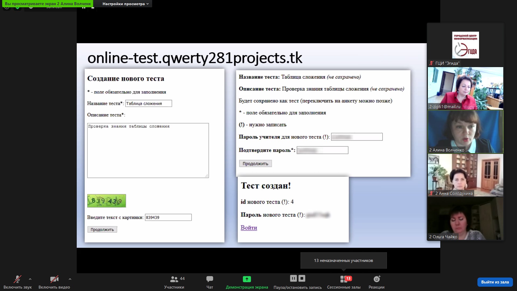Select the Анна Солодухина video thumbnail
The width and height of the screenshot is (517, 291).
(465, 175)
